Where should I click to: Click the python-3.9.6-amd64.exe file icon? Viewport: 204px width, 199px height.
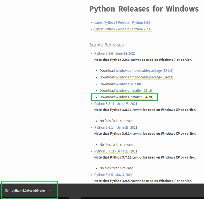click(6, 190)
